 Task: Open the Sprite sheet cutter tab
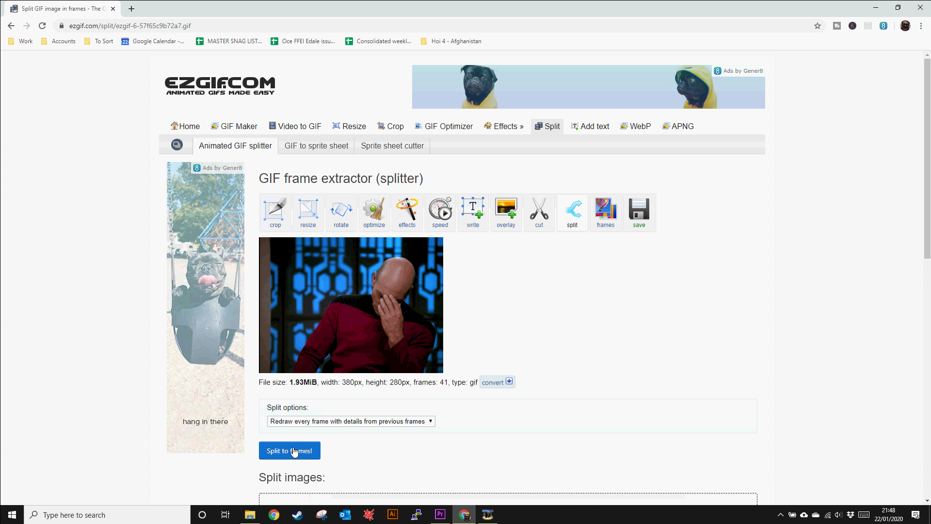(x=392, y=146)
